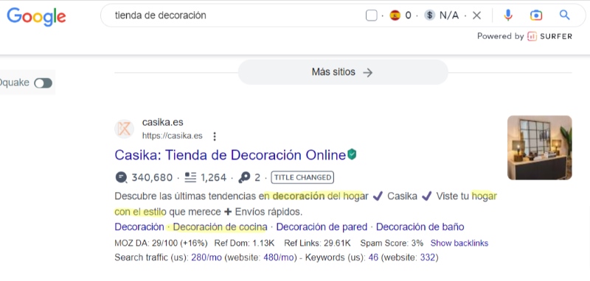Viewport: 590px width, 281px height.
Task: Click the dollar cost-per-click icon
Action: 429,15
